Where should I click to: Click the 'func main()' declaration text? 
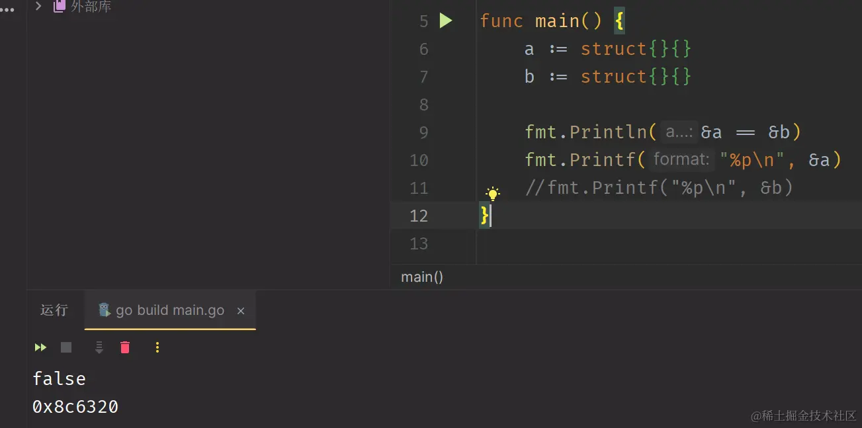(x=541, y=21)
